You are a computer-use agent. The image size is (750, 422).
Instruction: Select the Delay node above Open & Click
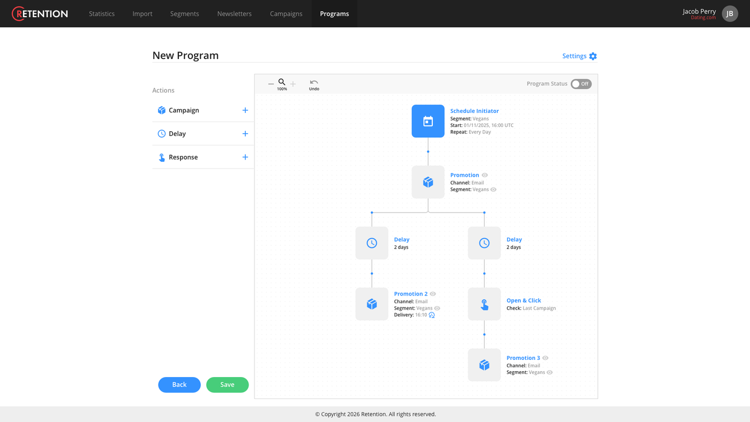click(484, 243)
